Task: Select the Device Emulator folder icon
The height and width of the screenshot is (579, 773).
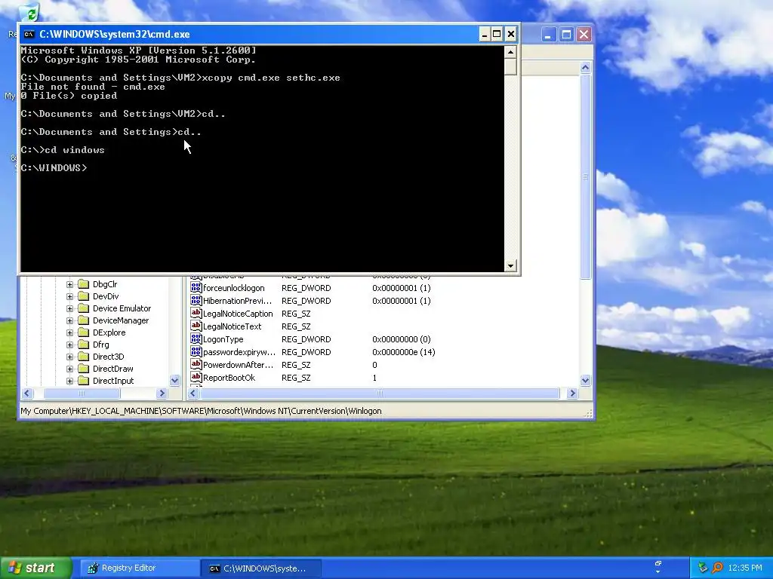Action: [x=83, y=308]
